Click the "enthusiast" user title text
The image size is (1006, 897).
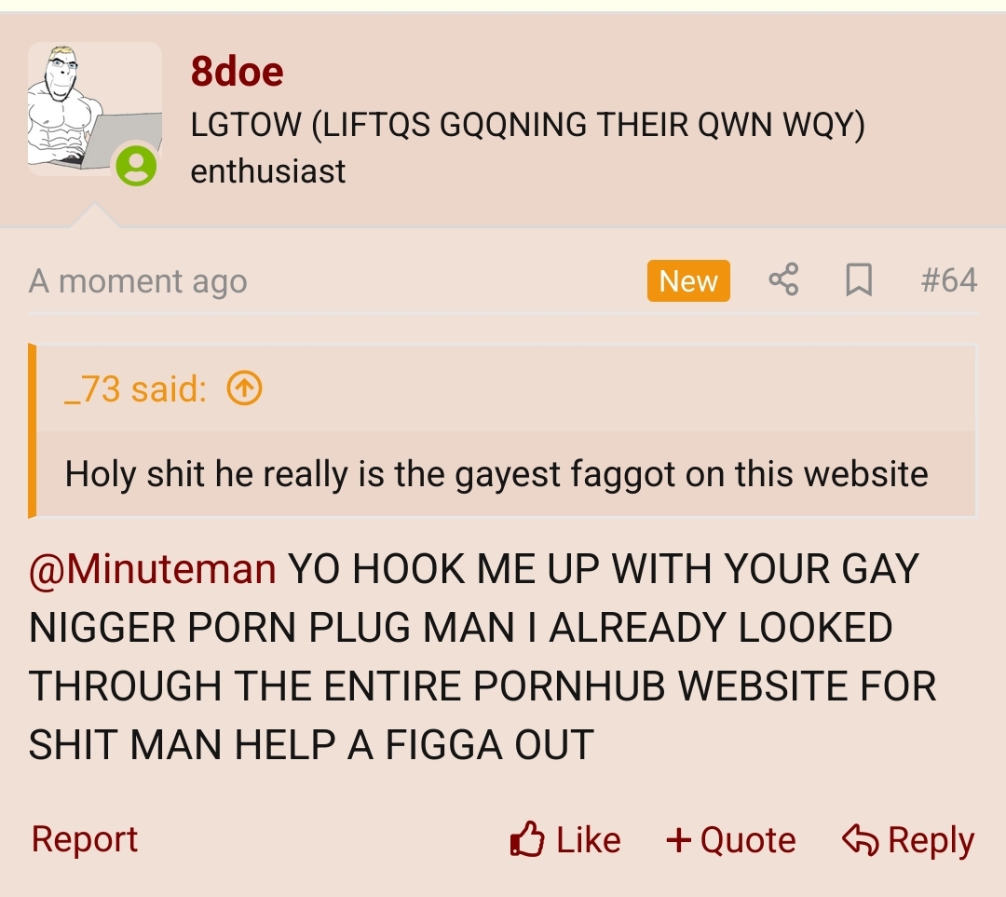point(267,171)
